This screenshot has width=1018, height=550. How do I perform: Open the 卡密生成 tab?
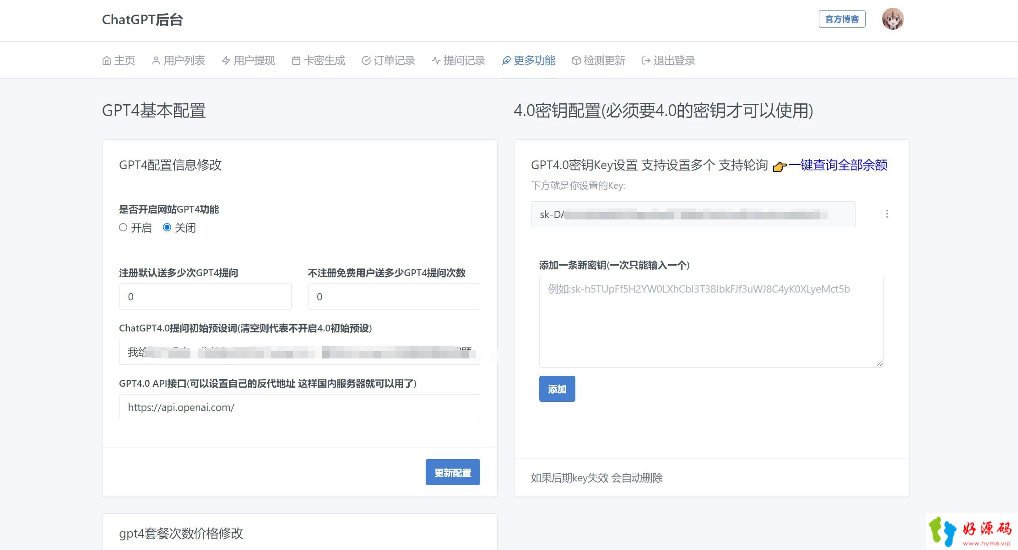(x=319, y=60)
